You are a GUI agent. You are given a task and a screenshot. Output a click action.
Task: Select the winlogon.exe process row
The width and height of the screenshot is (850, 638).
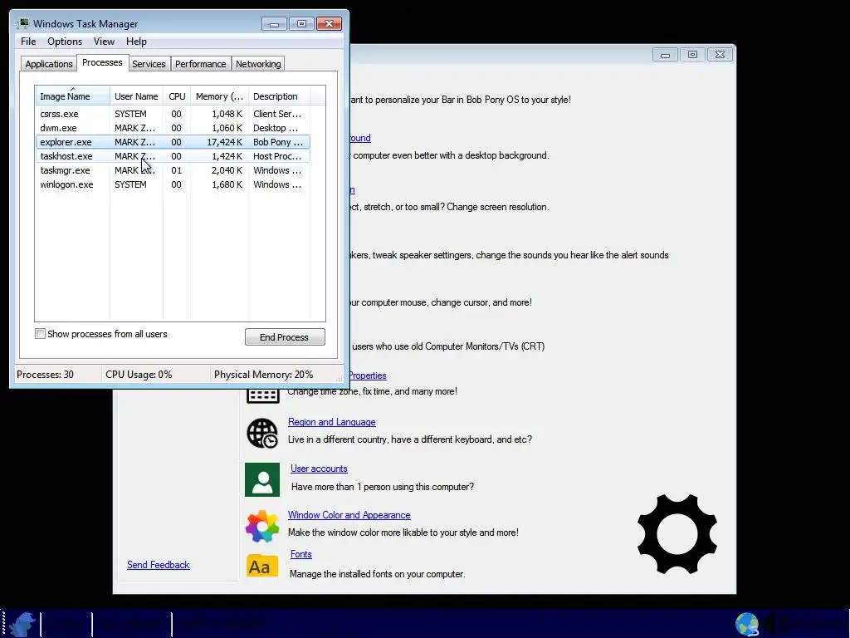[x=173, y=184]
